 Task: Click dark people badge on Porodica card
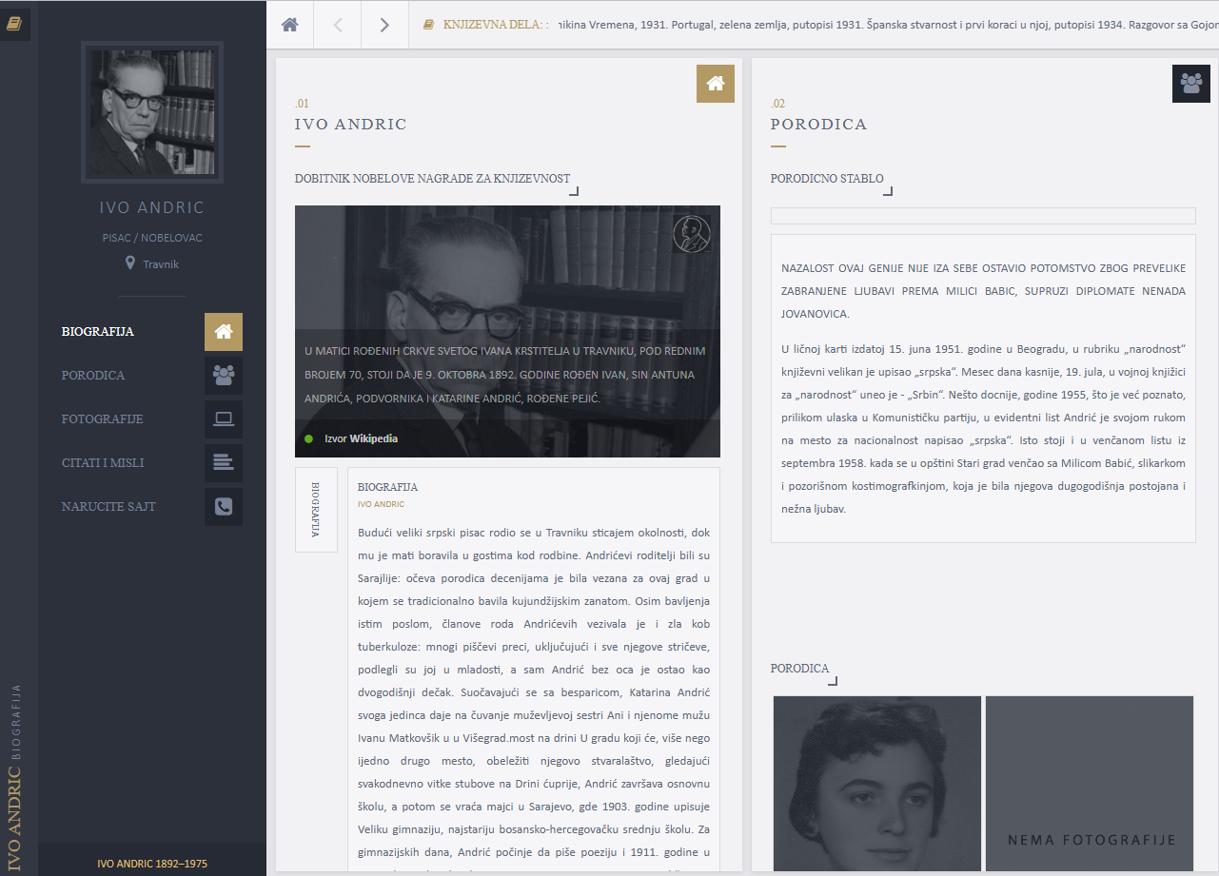1190,84
